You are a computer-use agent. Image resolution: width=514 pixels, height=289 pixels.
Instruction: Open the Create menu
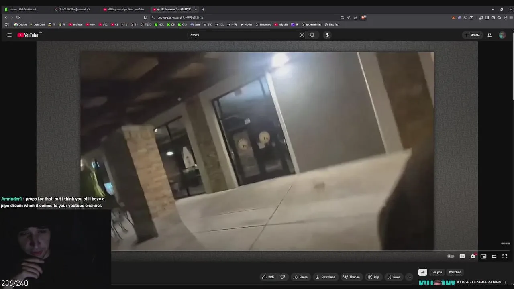pos(472,35)
